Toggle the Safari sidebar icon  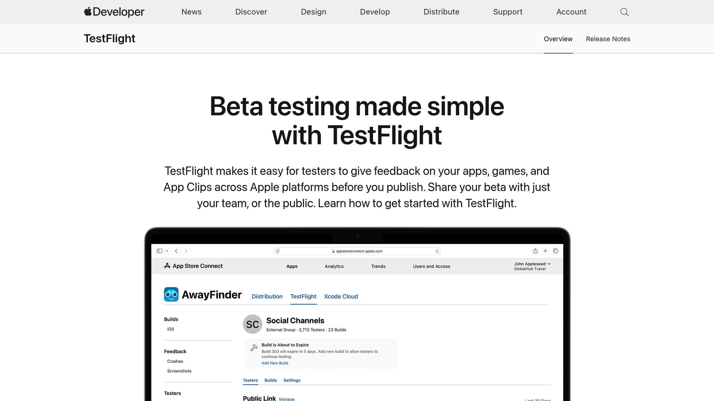click(160, 251)
